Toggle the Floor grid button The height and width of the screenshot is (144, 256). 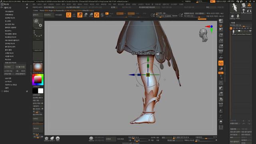[x=221, y=58]
